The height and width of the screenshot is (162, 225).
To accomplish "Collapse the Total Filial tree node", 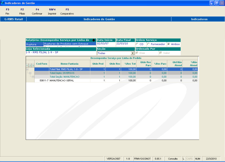I will (27, 69).
